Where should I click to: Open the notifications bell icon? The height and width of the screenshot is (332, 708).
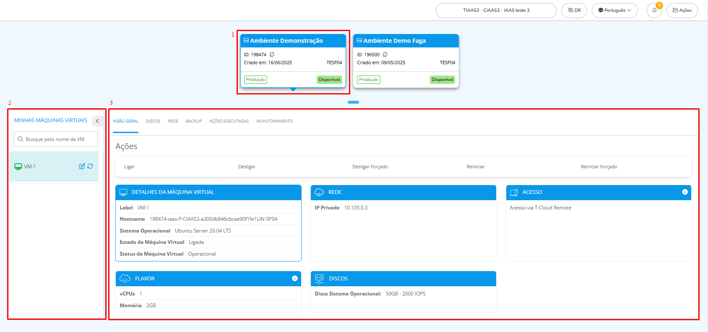click(x=654, y=10)
